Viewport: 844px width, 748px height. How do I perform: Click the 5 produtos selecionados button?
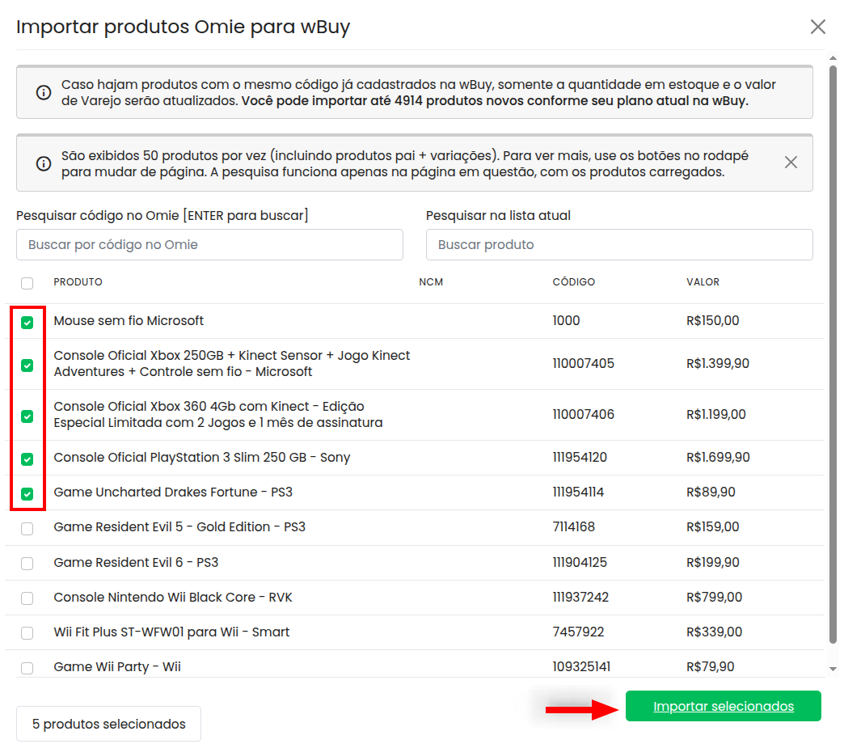[x=108, y=724]
